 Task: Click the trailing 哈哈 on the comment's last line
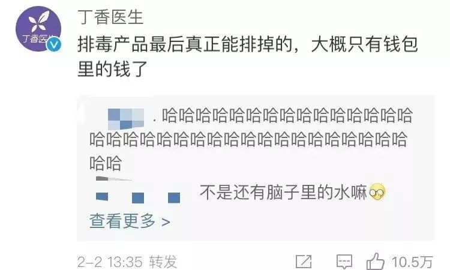point(106,163)
